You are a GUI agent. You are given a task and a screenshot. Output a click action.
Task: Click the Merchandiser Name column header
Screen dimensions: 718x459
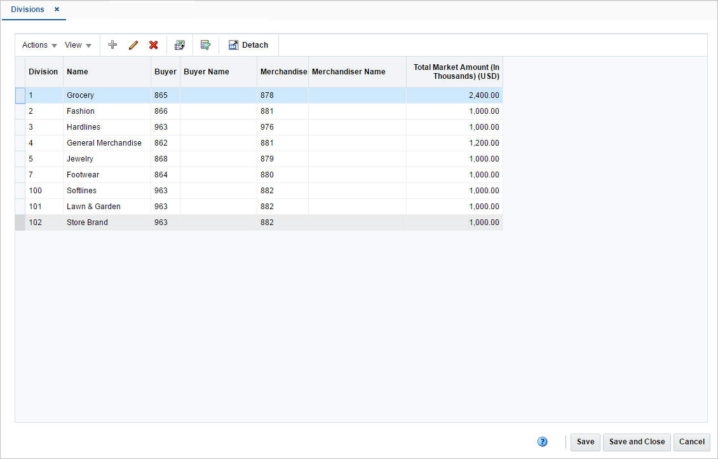tap(357, 72)
